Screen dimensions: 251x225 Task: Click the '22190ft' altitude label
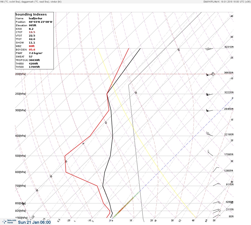(x=229, y=134)
